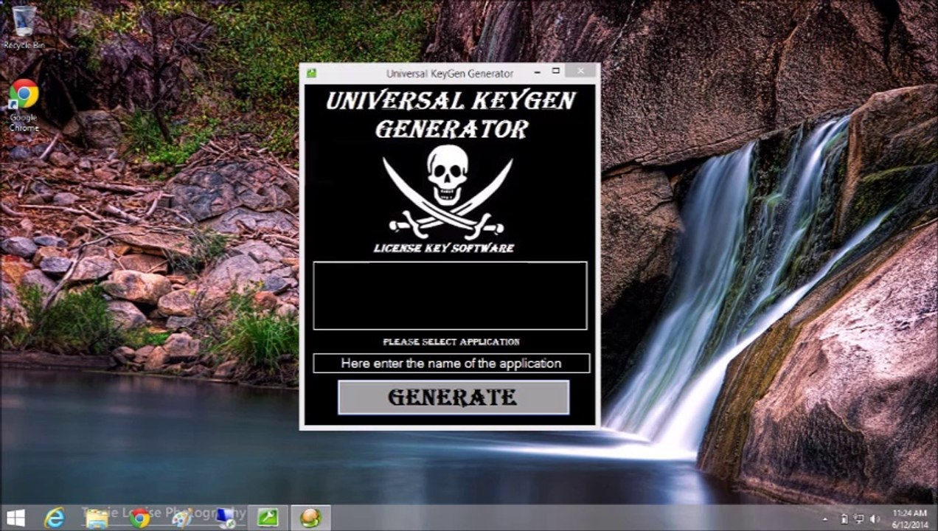Select the orange globe app in the taskbar
938x531 pixels.
tap(310, 518)
